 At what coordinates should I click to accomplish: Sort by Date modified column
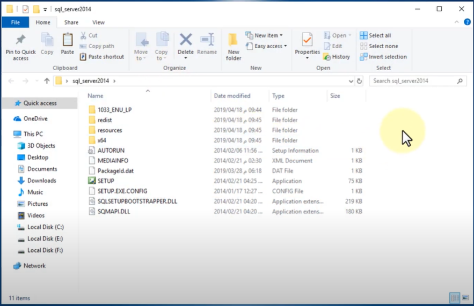coord(232,96)
